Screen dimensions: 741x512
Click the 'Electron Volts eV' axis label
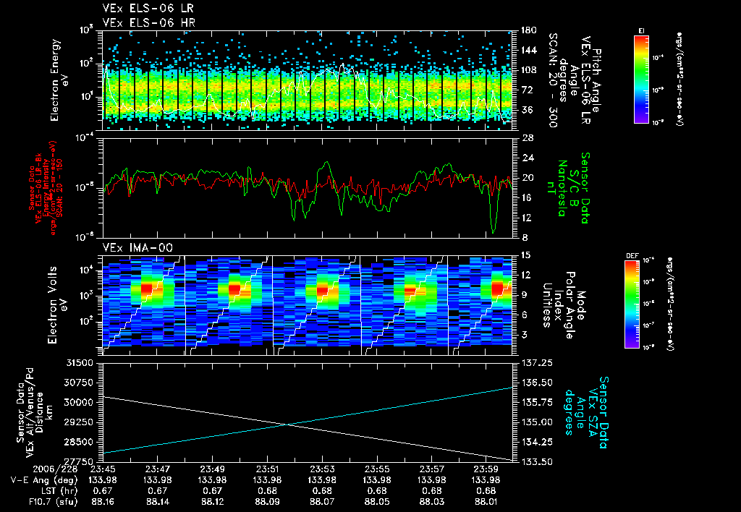coord(56,305)
